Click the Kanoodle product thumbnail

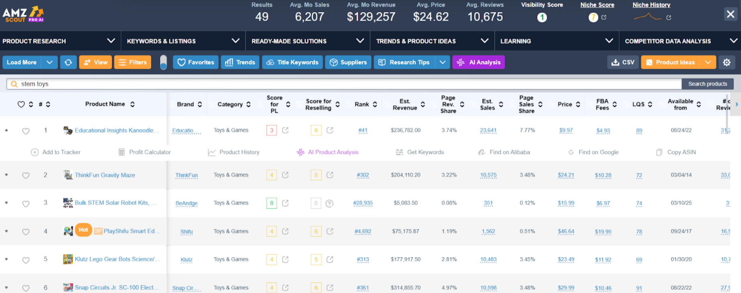pos(68,130)
